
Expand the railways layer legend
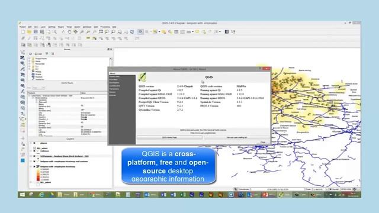click(x=31, y=151)
